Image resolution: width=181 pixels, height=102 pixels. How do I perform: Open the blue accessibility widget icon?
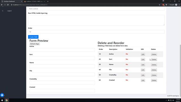click(2, 95)
